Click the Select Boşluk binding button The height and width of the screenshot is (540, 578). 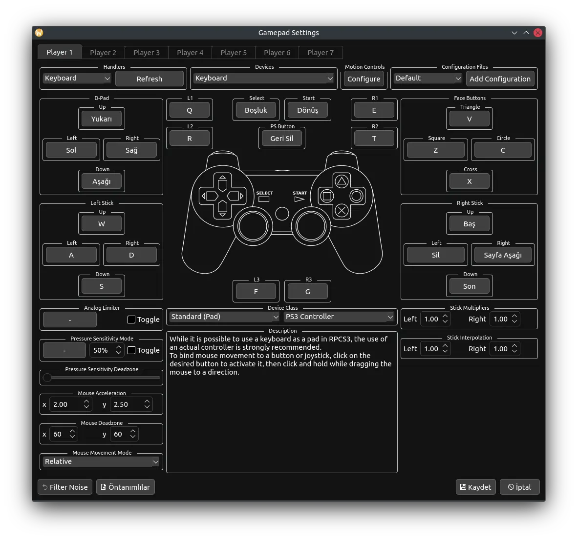tap(256, 110)
